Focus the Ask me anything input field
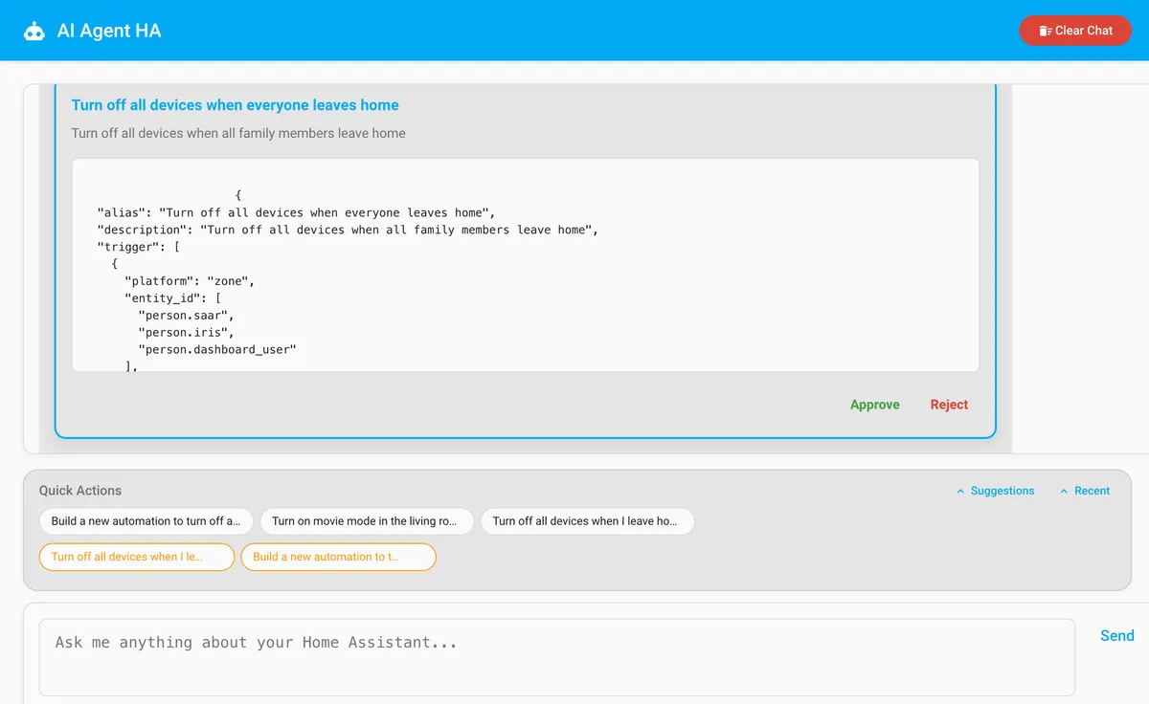 556,657
